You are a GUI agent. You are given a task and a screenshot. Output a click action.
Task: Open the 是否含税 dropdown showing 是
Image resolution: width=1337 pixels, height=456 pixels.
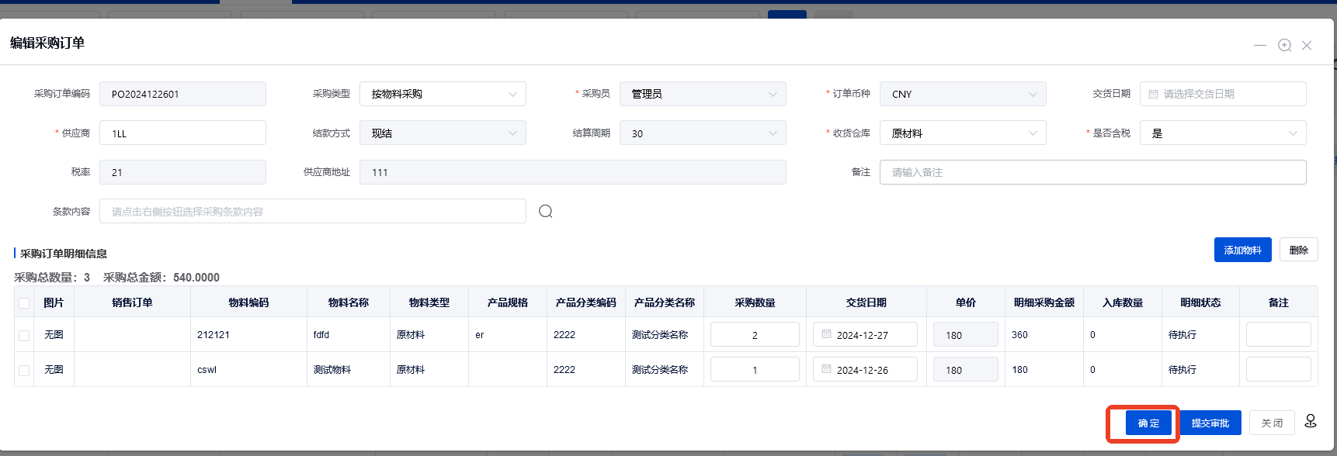coord(1223,133)
